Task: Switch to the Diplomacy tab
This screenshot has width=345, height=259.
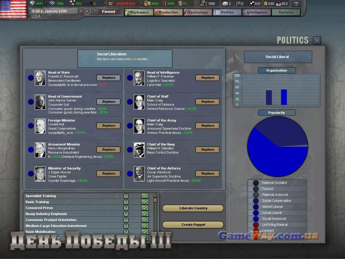Action: point(139,12)
